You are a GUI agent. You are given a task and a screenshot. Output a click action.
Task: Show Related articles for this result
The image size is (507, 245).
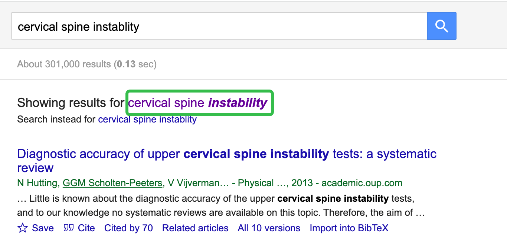click(195, 228)
